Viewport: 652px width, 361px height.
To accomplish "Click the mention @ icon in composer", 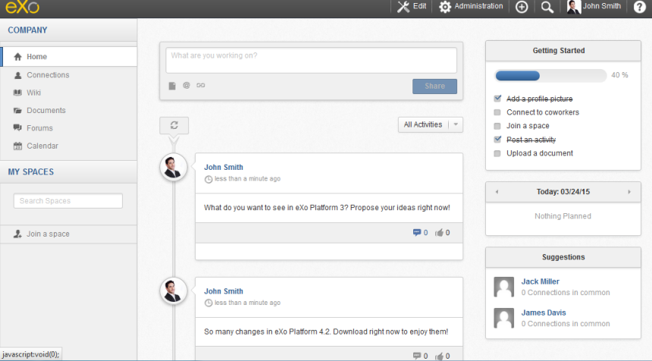I will pos(187,85).
